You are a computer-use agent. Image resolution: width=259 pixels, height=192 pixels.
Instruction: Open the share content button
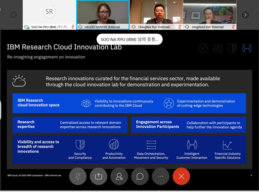(99, 176)
